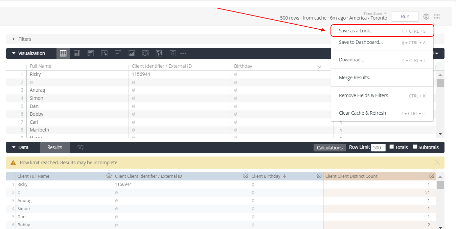
Task: Click the single value visualization icon
Action: [x=173, y=53]
